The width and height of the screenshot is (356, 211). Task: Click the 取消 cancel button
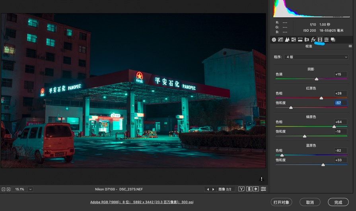pyautogui.click(x=310, y=202)
